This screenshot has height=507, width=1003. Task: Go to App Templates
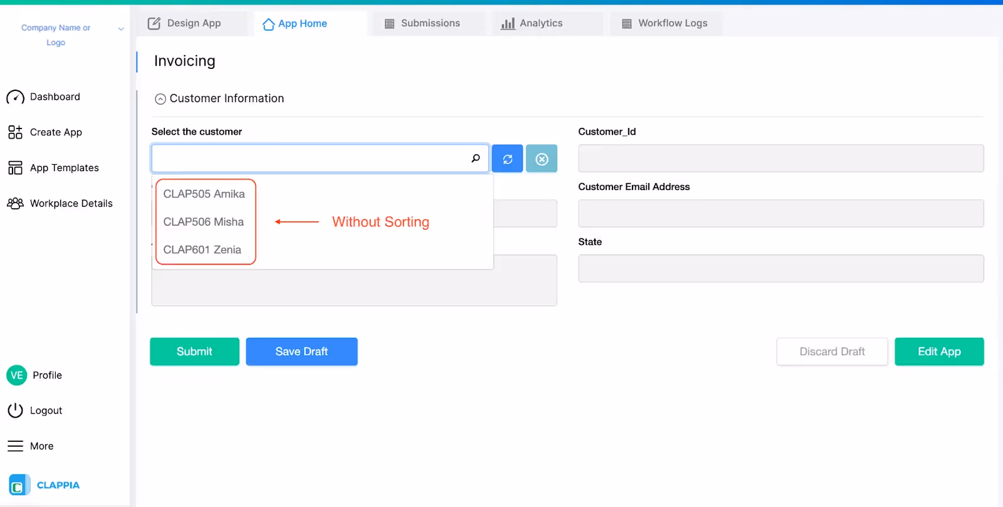point(65,168)
